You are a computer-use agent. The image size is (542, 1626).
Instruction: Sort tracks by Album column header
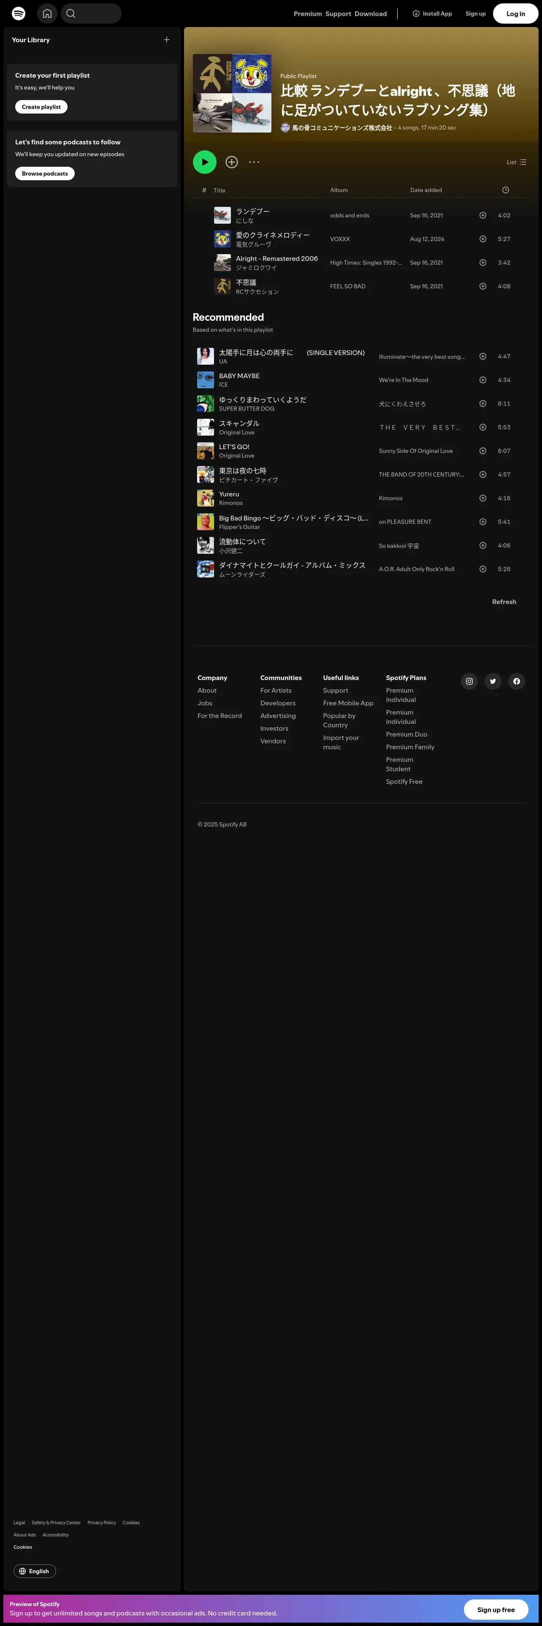[339, 190]
